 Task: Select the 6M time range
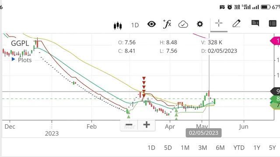220,148
